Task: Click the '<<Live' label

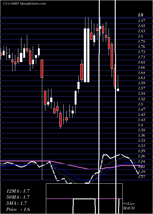Action: pyautogui.click(x=129, y=204)
